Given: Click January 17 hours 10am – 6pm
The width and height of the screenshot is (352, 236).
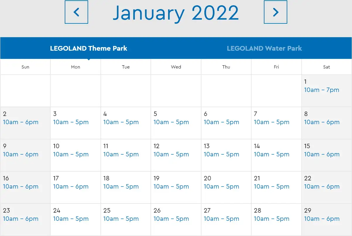Looking at the screenshot, I should click(x=71, y=187).
